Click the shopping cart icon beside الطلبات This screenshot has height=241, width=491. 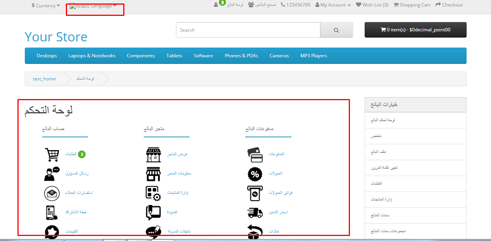click(x=52, y=155)
